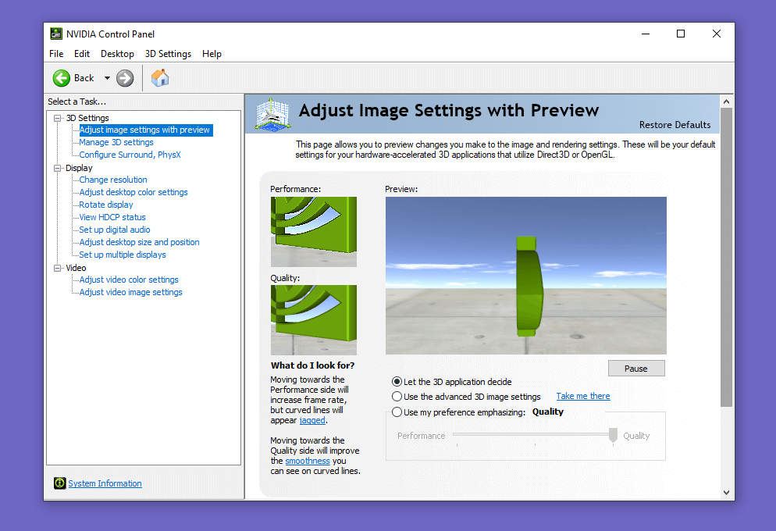Select Adjust image settings with preview
Image resolution: width=776 pixels, height=531 pixels.
click(x=144, y=130)
